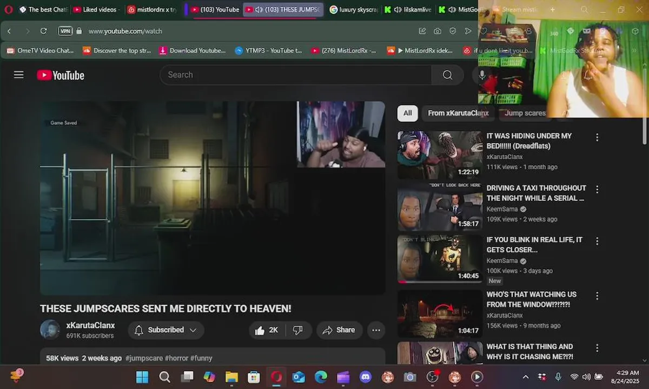Open 'IF YOU BLINK IN REAL LIFE' video title

point(534,245)
